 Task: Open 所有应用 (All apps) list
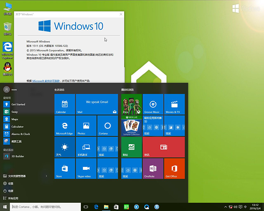[x=15, y=198]
